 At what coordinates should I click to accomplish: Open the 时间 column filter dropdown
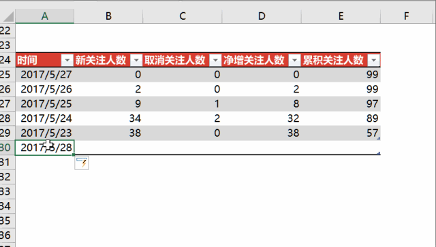click(67, 60)
